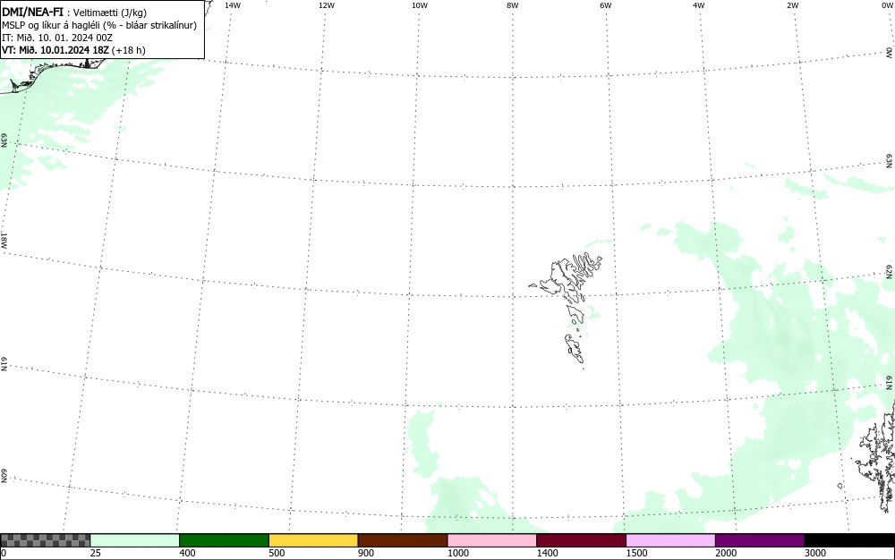This screenshot has width=895, height=560.
Task: Select the "(+18 h)" forecast offset
Action: pyautogui.click(x=129, y=50)
